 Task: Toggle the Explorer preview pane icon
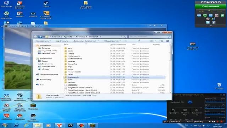(161, 41)
